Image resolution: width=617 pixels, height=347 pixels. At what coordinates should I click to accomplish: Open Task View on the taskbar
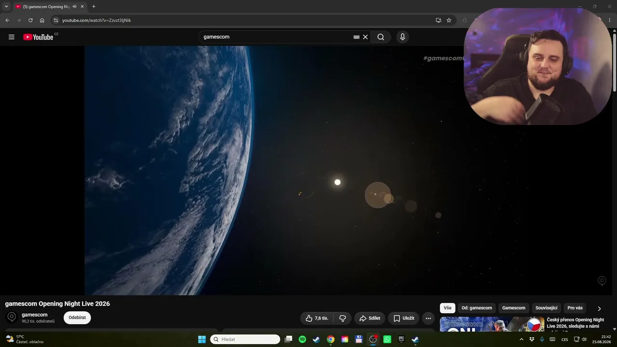click(x=288, y=339)
